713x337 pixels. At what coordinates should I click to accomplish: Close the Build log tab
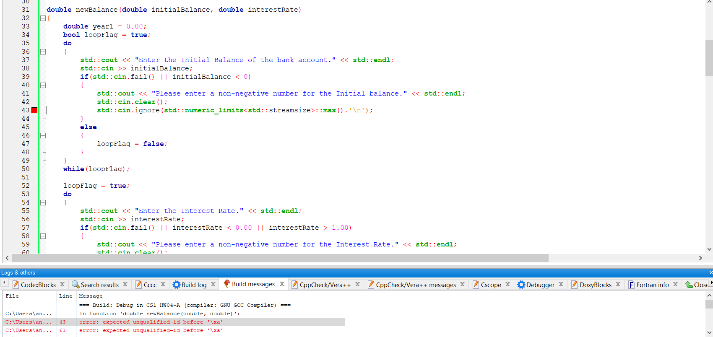coord(213,284)
